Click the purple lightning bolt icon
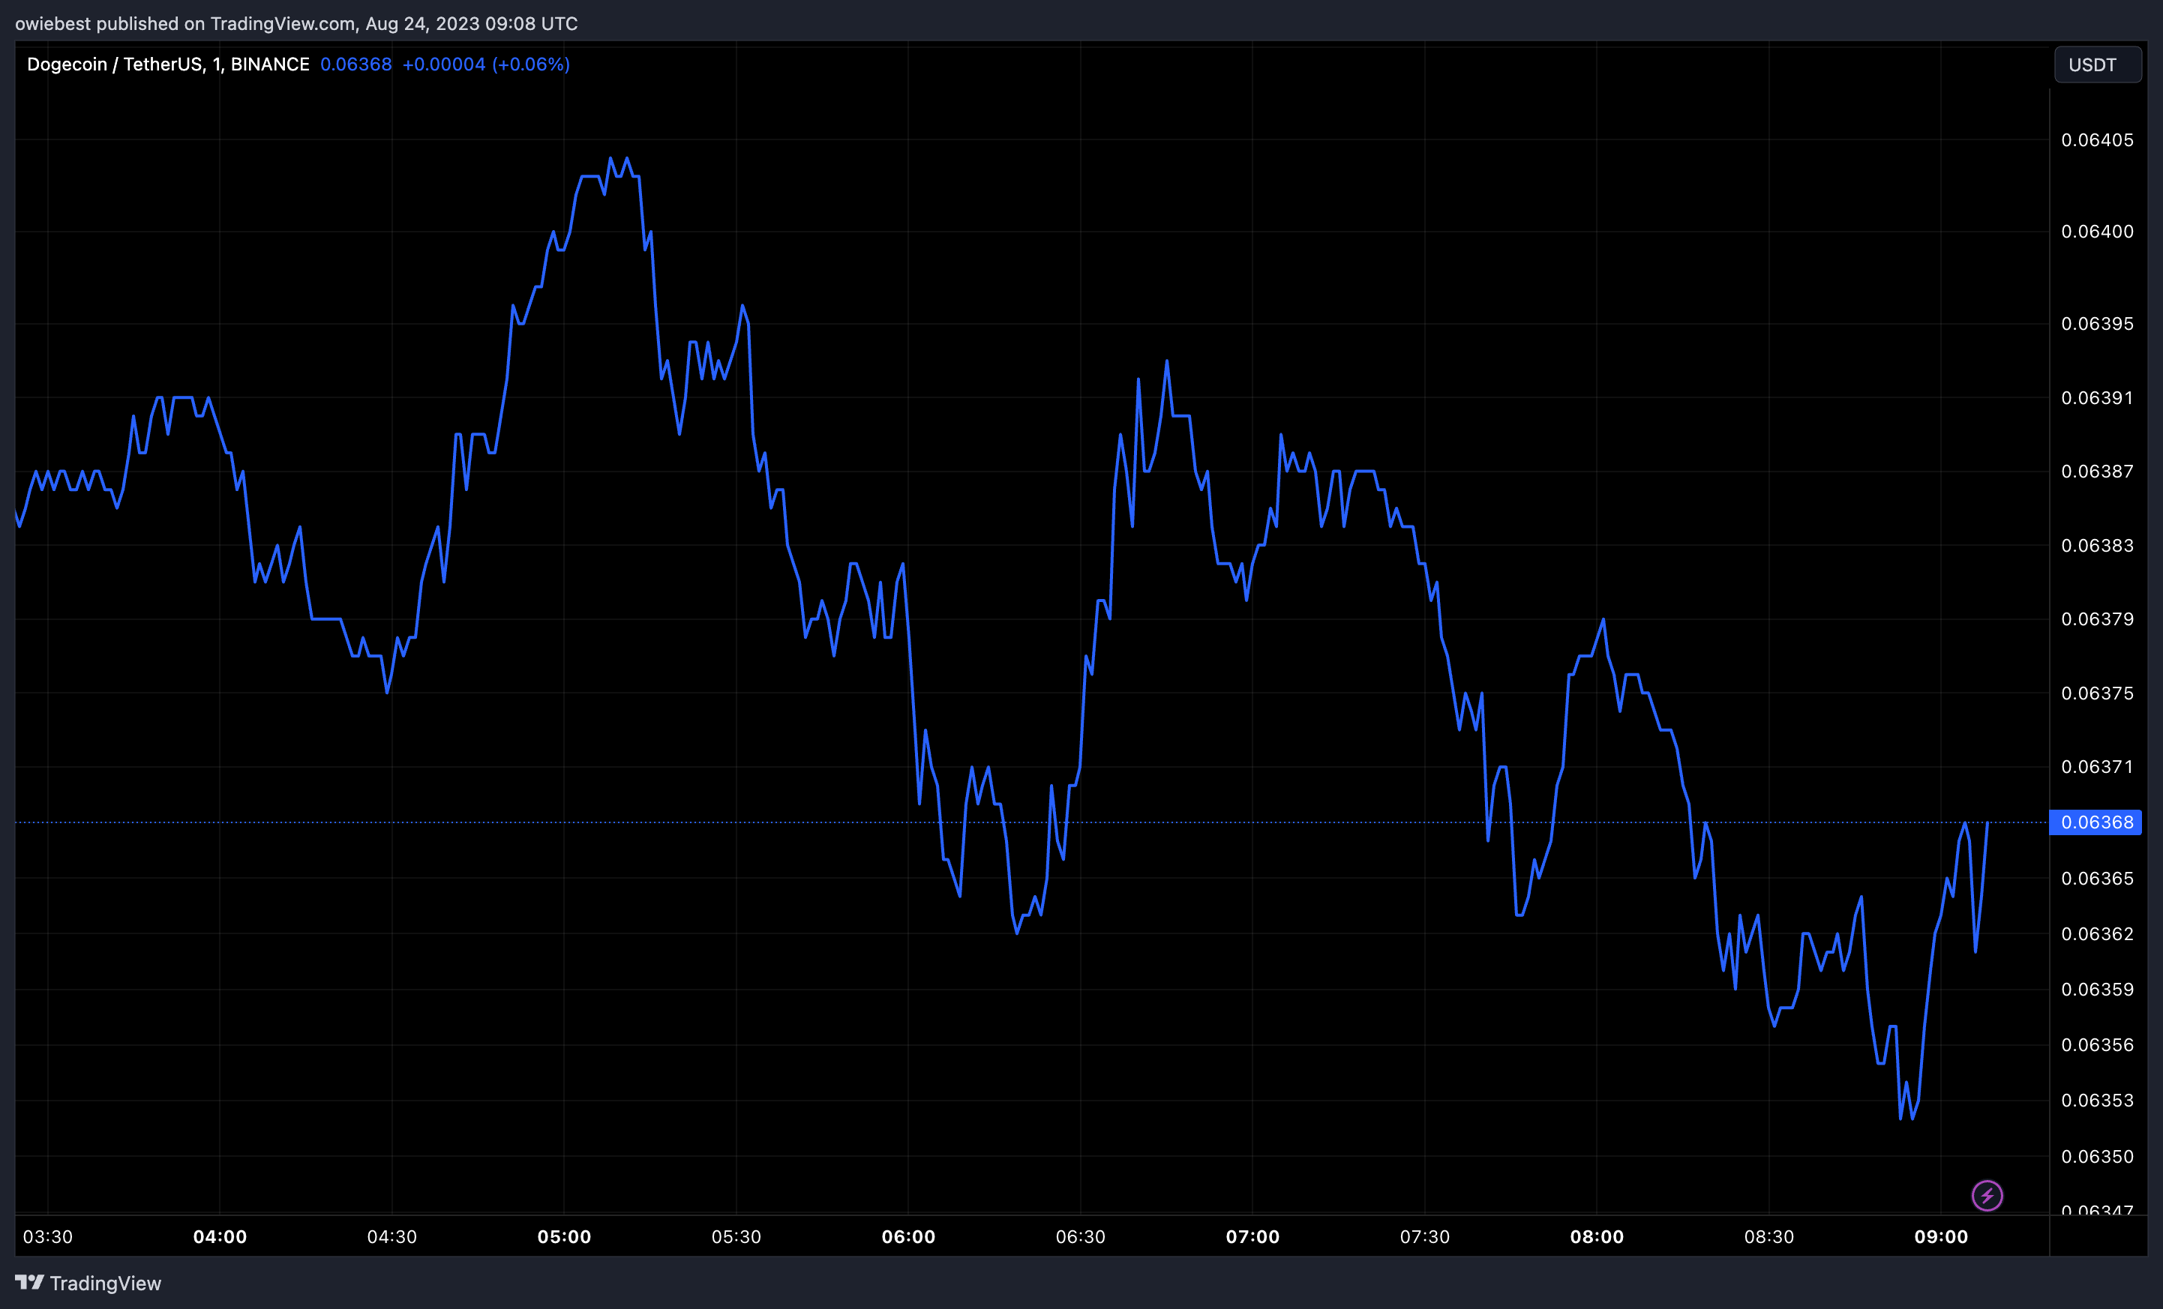 tap(1987, 1195)
